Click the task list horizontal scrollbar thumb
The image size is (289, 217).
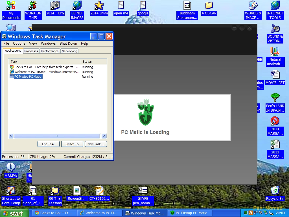point(57,136)
